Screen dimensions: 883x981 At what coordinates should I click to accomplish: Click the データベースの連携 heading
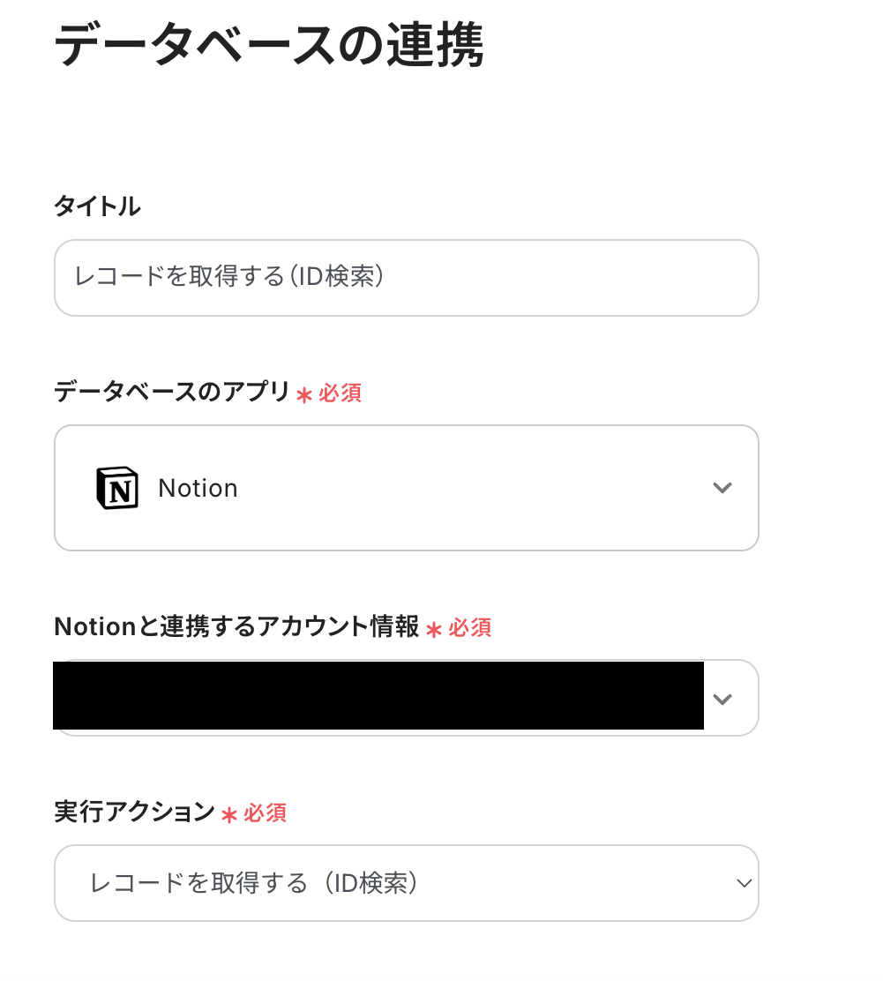(x=268, y=47)
